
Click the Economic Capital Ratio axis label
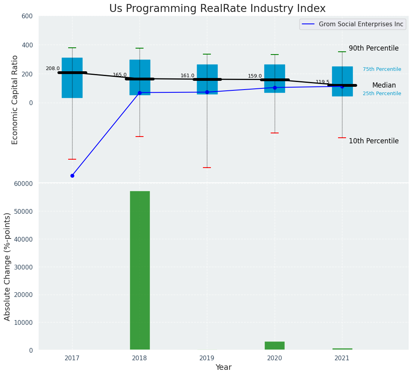pos(15,100)
